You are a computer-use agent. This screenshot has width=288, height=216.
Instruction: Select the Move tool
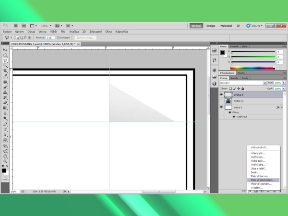coord(5,50)
